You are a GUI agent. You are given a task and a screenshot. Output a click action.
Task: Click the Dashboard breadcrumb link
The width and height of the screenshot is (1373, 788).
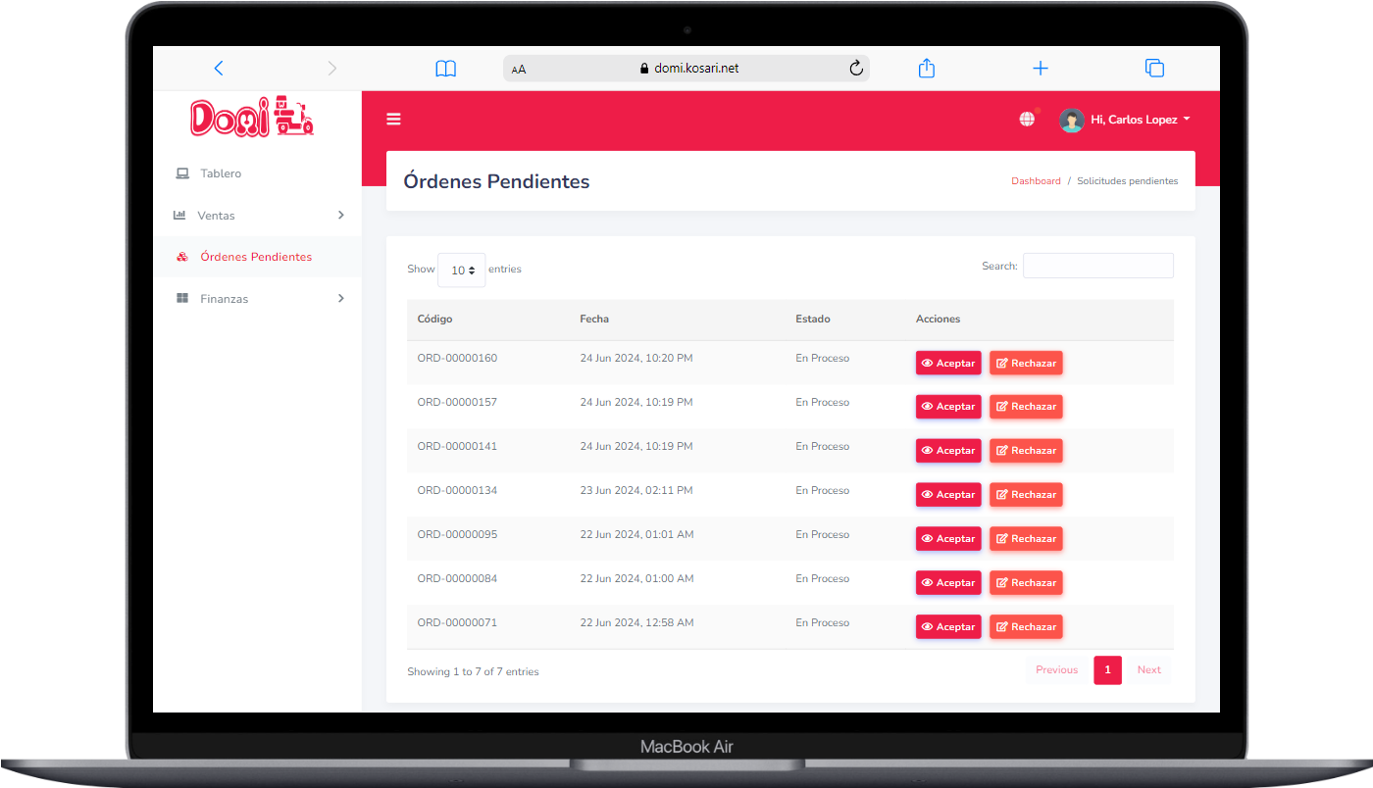pos(1036,181)
